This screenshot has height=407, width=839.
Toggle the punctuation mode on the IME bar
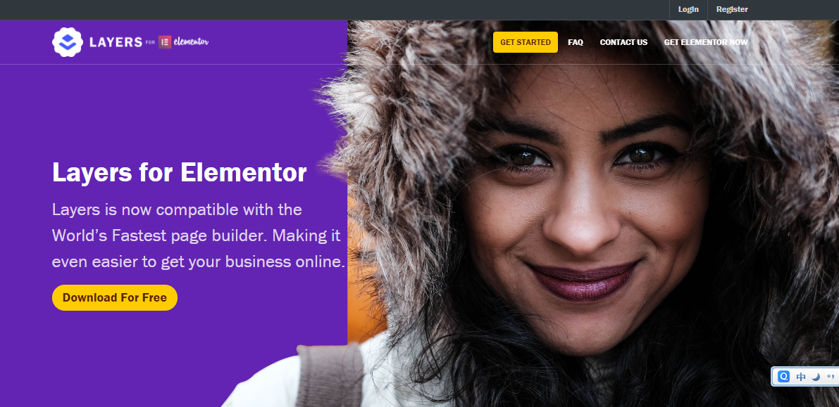coord(831,375)
